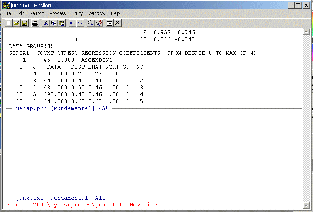Print the document with the printer icon
313x212 pixels.
click(x=35, y=23)
